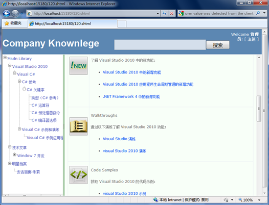Click the 本地 Intranet zone status icon
The image size is (269, 205).
[x=156, y=200]
